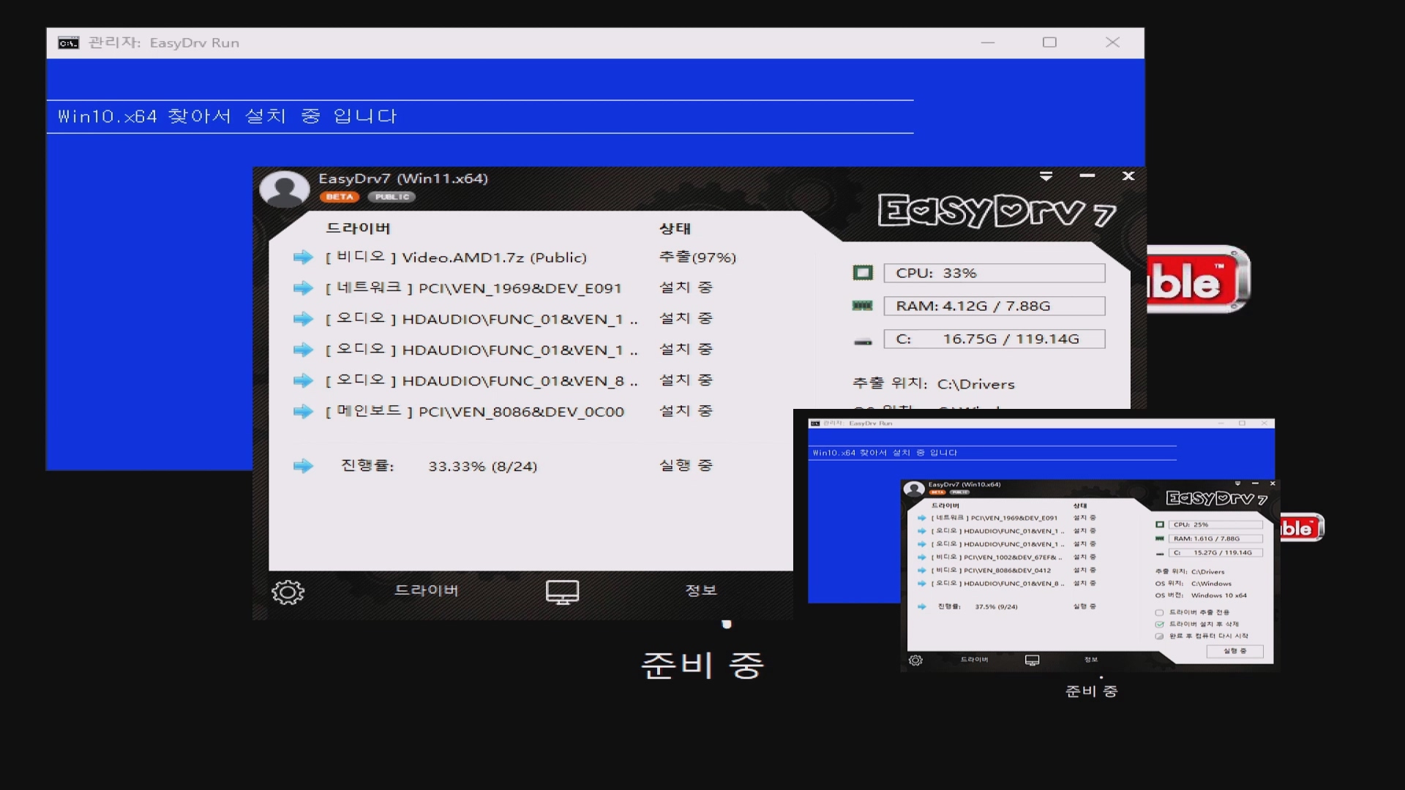1405x790 pixels.
Task: Click 37.5% (9/24) progress text in small window
Action: pos(996,606)
